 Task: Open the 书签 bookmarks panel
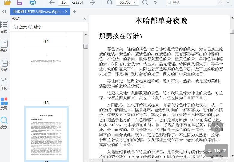[x=4, y=46]
